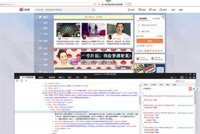Switch to DOM 资源管理器 tab
This screenshot has width=200, height=134.
[x=27, y=77]
